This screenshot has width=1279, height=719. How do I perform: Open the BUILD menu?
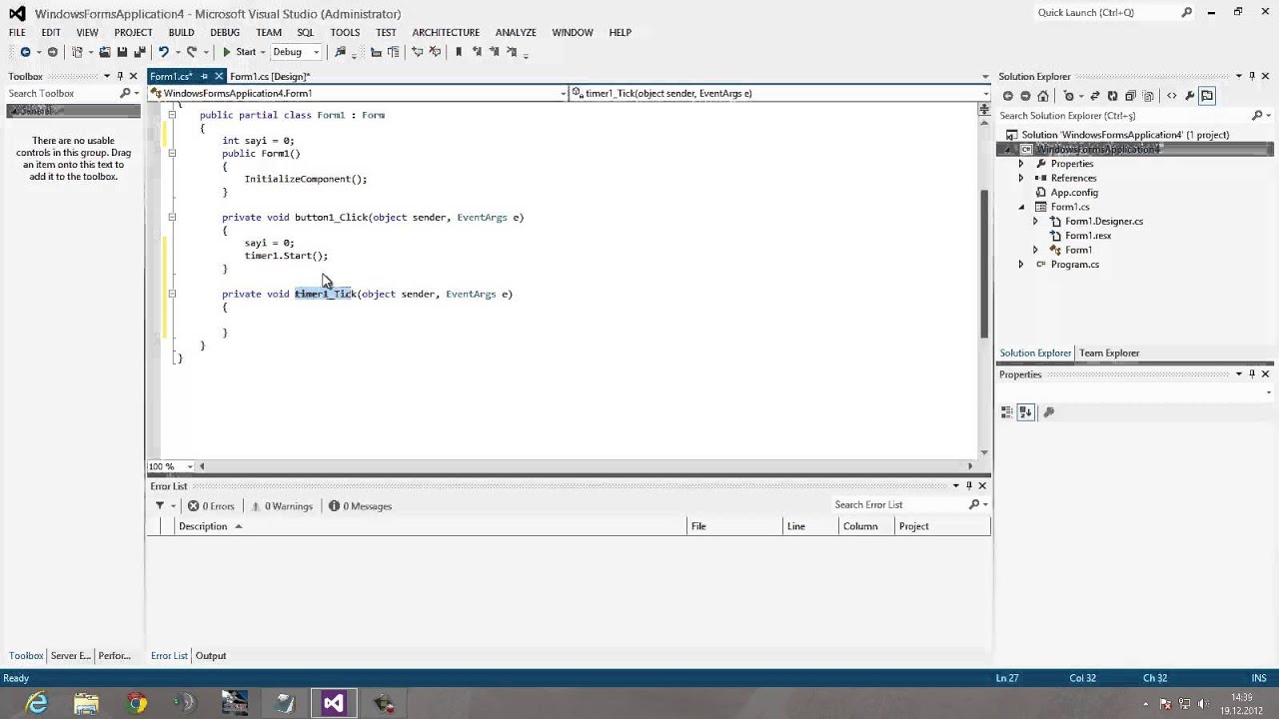pyautogui.click(x=181, y=32)
